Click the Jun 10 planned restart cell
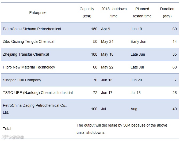Screen dimensions: 180x141 [136, 29]
